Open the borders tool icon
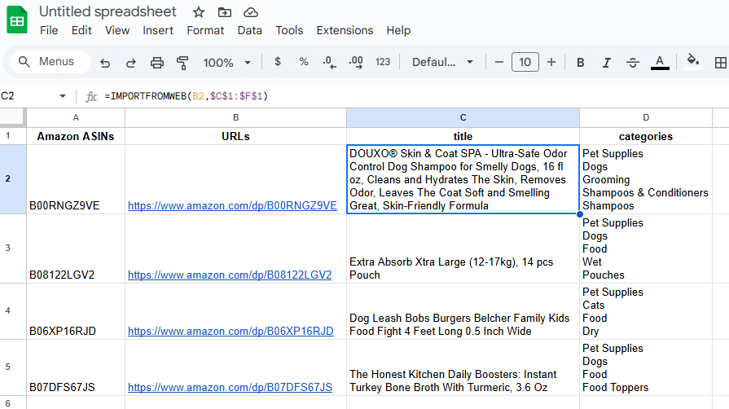The height and width of the screenshot is (409, 729). coord(720,63)
